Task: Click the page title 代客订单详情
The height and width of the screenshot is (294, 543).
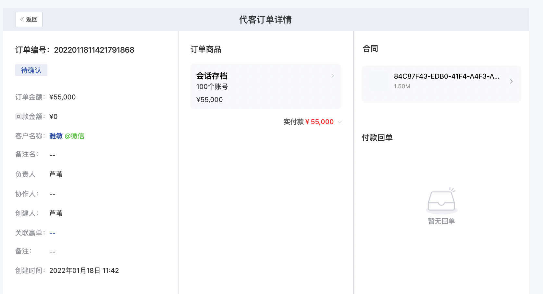Action: (x=265, y=20)
